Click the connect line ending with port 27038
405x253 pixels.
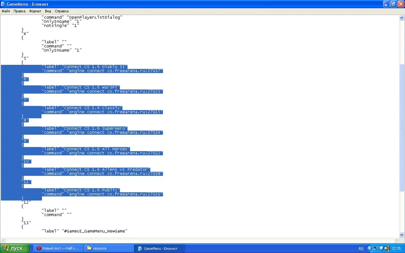click(x=102, y=174)
